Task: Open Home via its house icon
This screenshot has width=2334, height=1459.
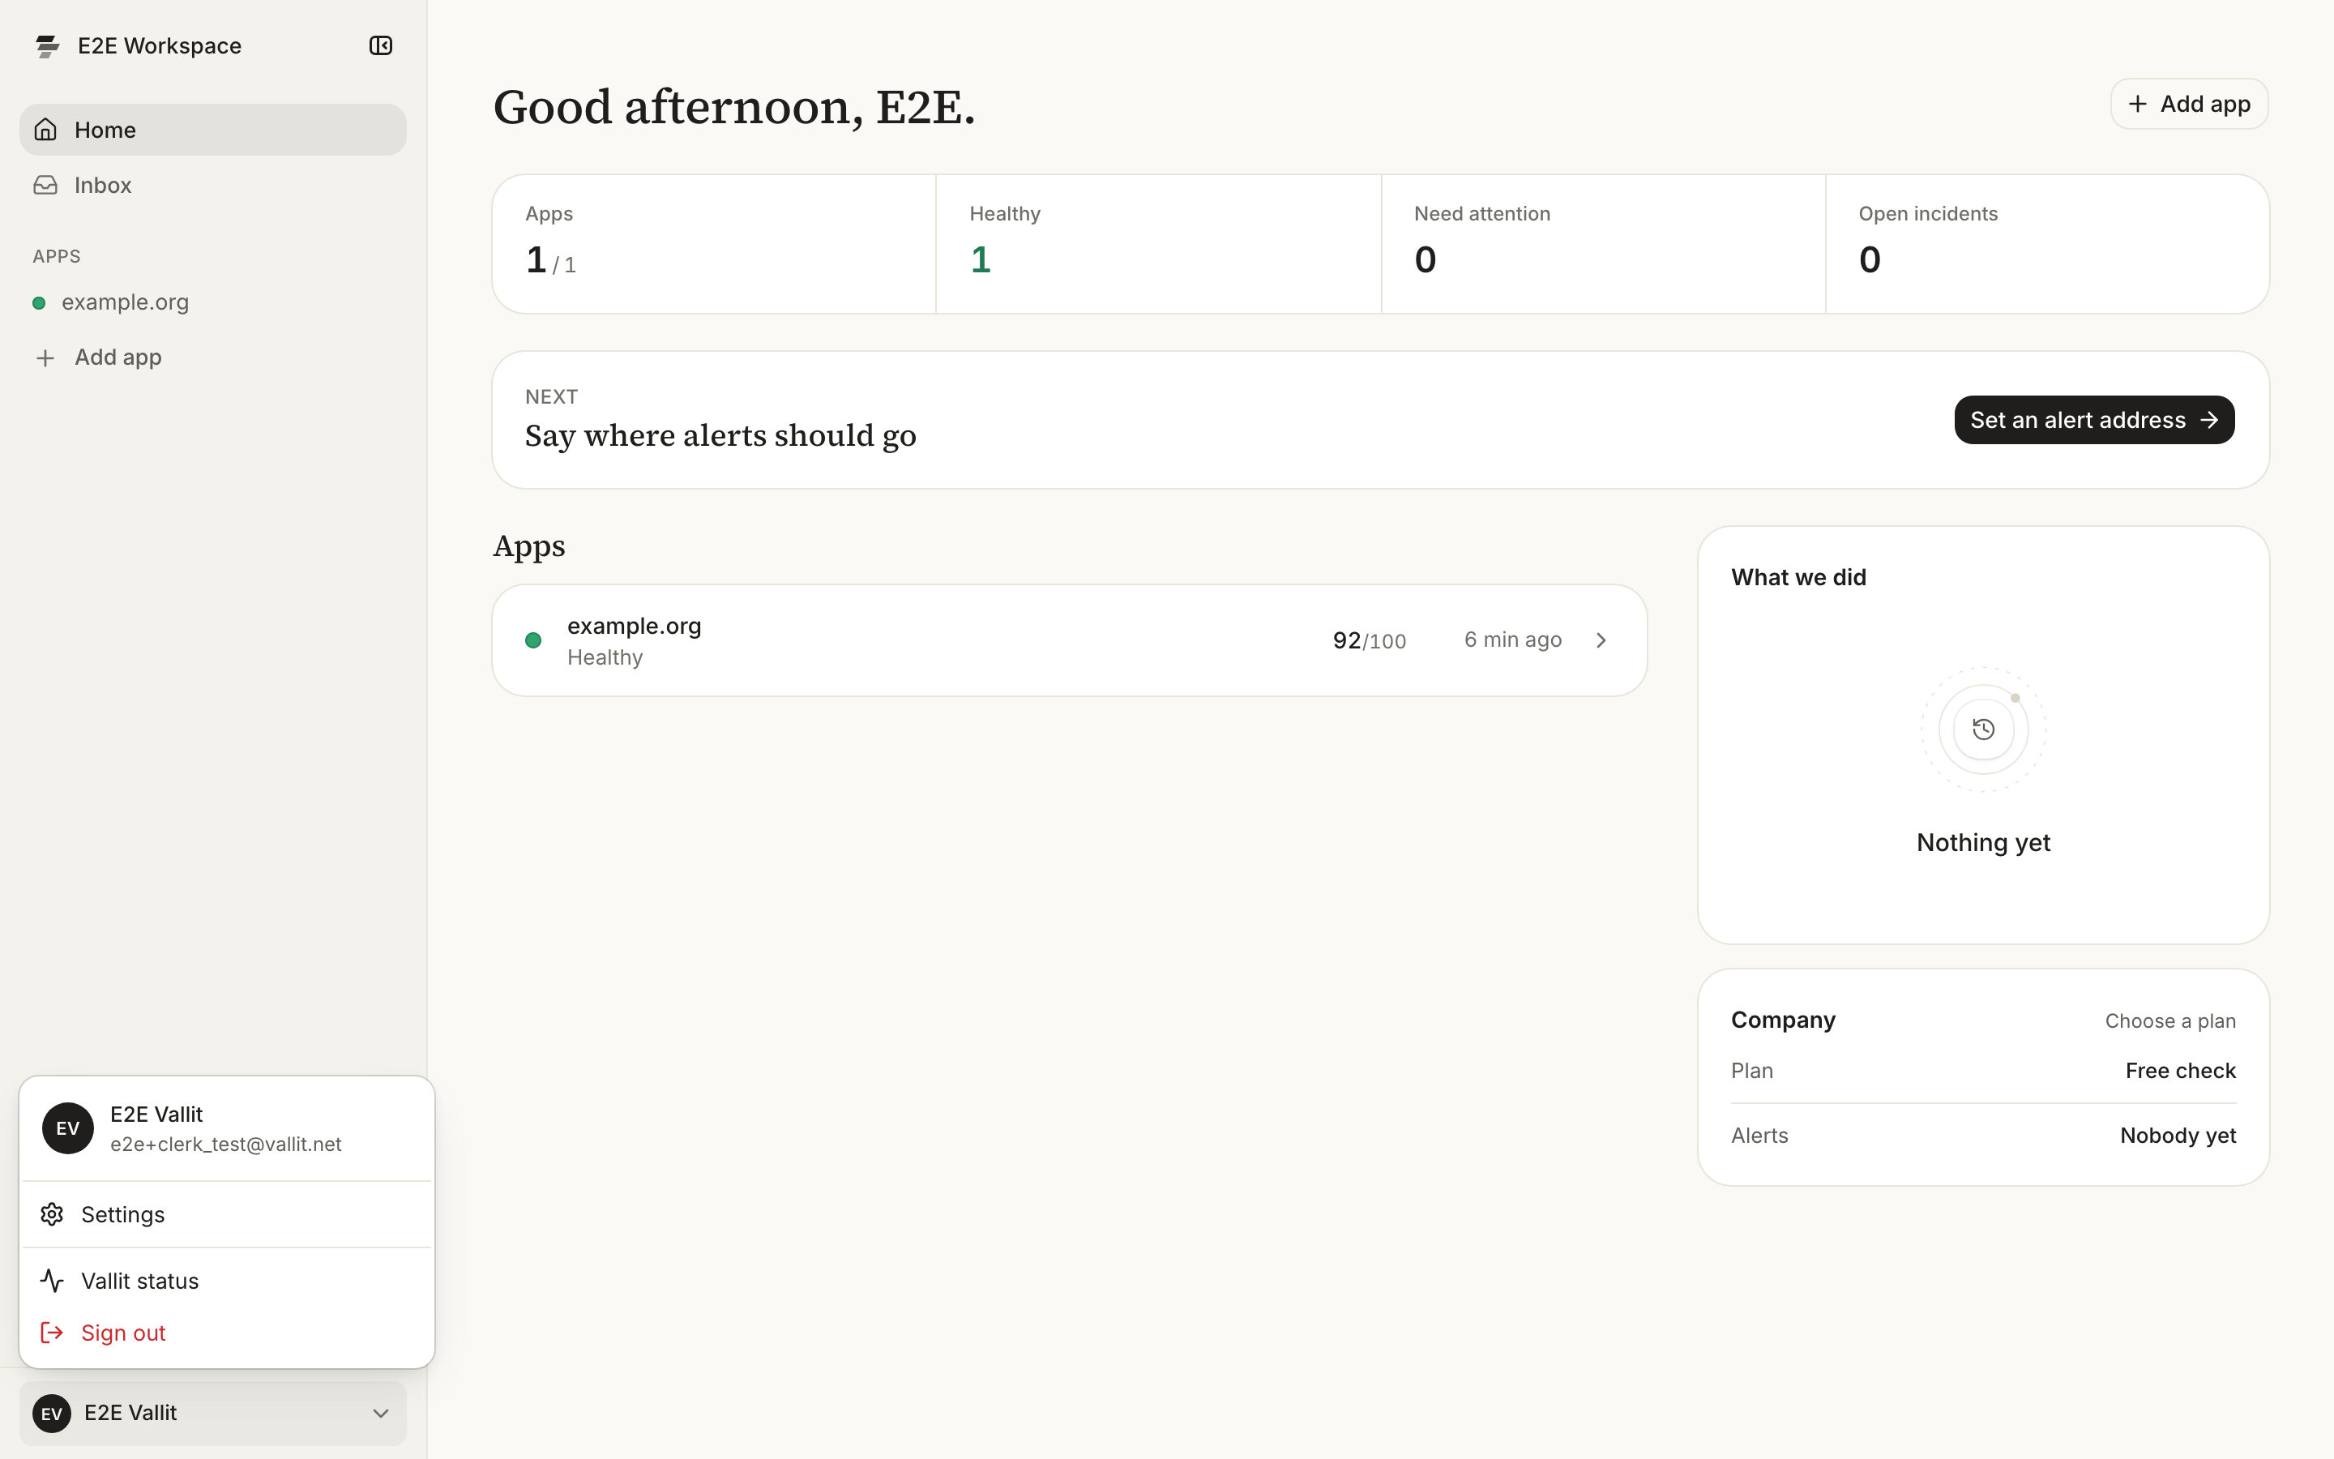Action: [45, 130]
